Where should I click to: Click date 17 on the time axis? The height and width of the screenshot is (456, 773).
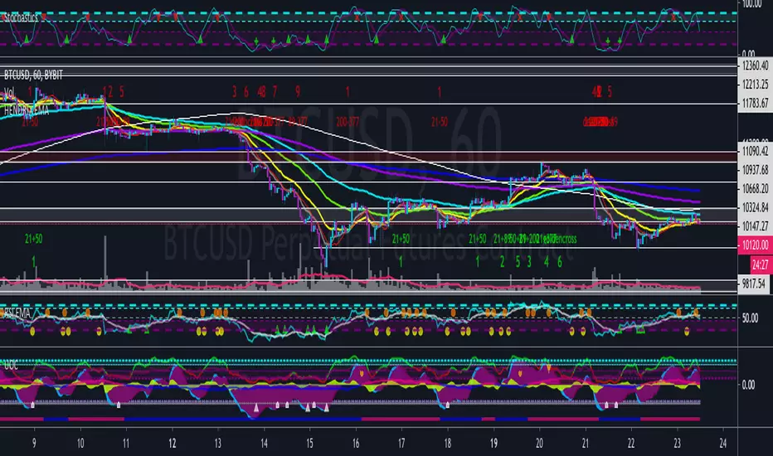[401, 444]
